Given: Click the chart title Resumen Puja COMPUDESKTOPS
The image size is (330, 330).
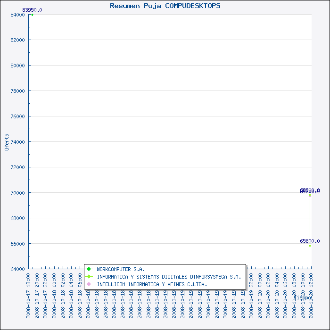Looking at the screenshot, I should click(165, 6).
